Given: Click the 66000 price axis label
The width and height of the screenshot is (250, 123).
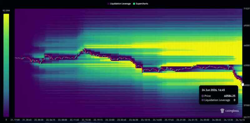Looking at the screenshot, I should coord(247,45).
